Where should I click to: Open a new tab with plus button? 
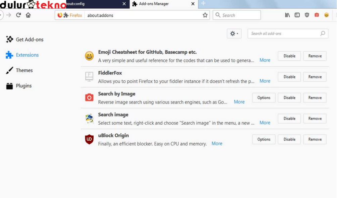(x=203, y=3)
